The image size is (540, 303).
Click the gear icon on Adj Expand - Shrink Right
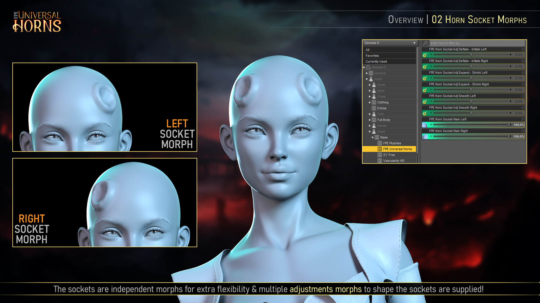point(522,84)
